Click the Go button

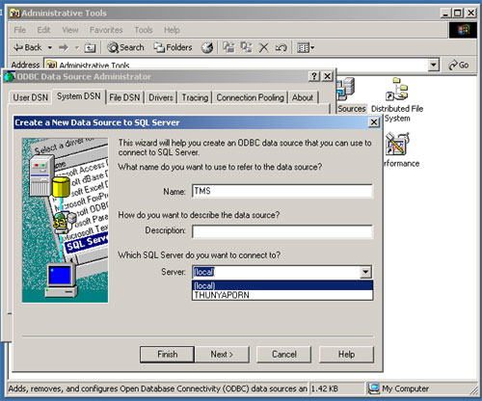tap(459, 65)
